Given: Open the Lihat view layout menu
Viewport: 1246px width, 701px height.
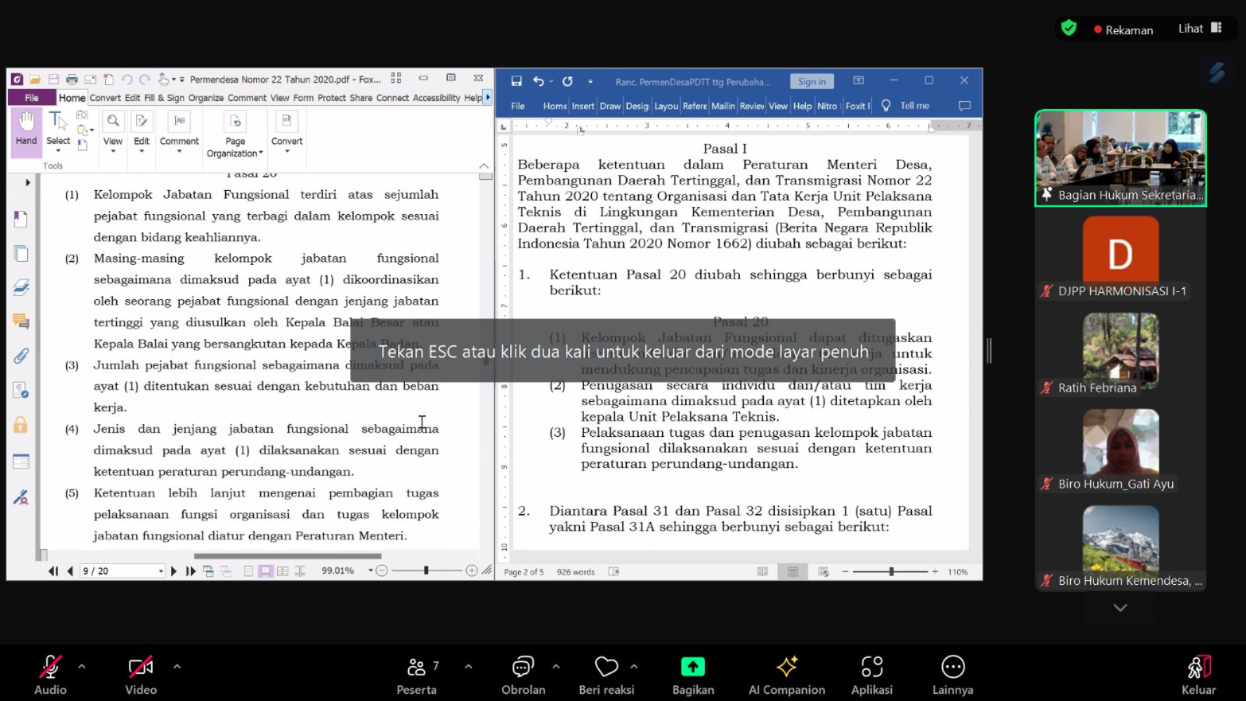Looking at the screenshot, I should [x=1200, y=29].
